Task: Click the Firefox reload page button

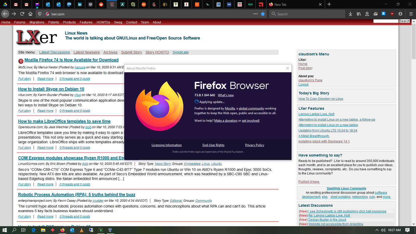Action: (x=22, y=14)
